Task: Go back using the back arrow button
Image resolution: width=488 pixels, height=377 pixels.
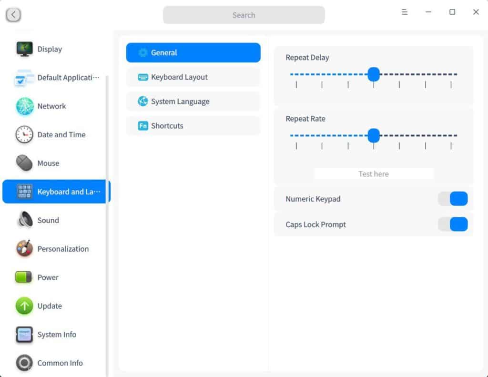Action: click(13, 15)
